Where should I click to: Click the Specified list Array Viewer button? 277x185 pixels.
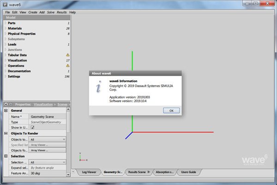click(48, 145)
